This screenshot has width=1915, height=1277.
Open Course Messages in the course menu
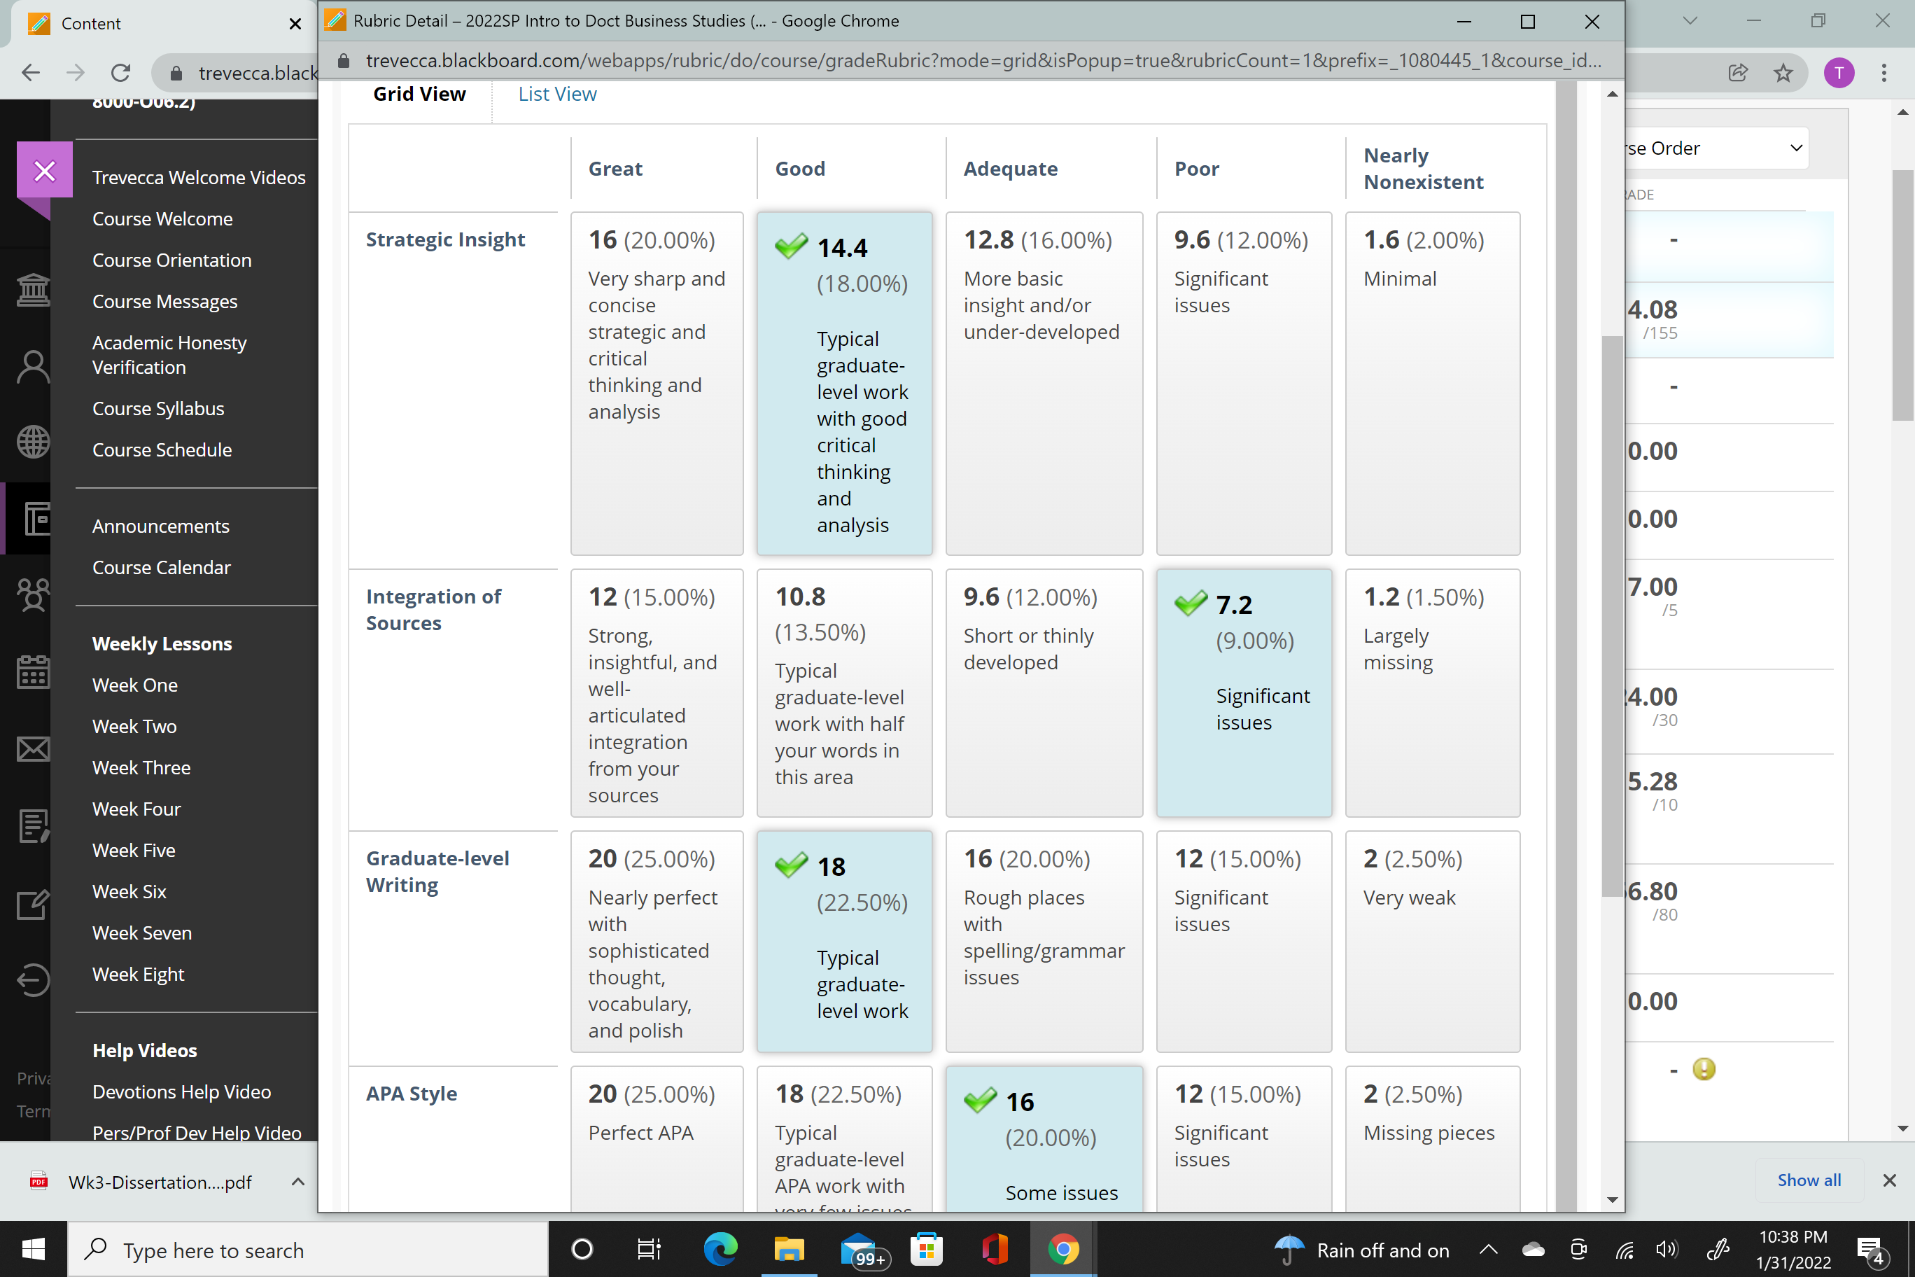pyautogui.click(x=164, y=302)
